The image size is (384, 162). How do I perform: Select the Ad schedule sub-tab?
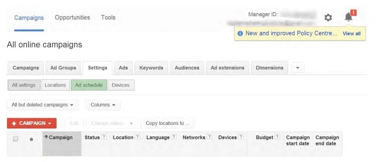click(x=89, y=85)
